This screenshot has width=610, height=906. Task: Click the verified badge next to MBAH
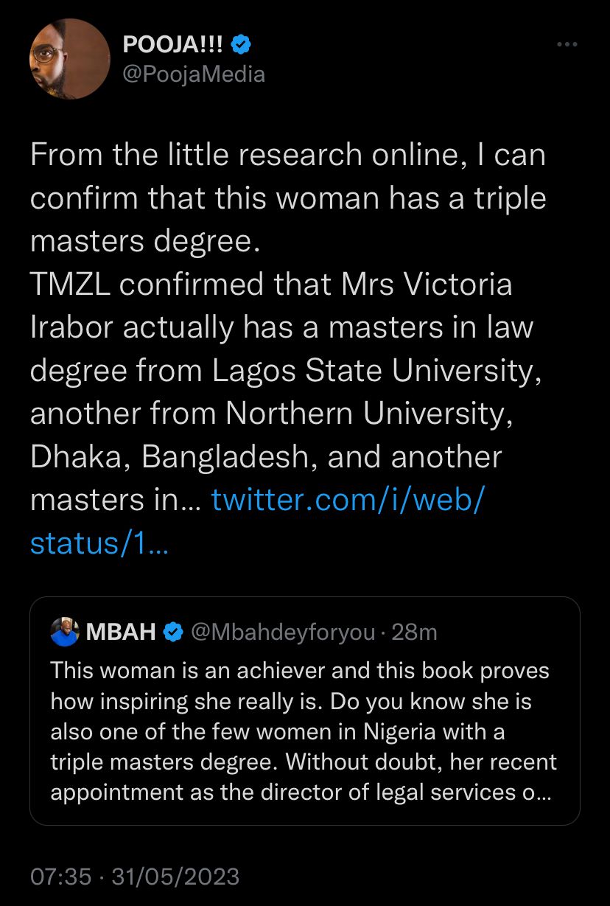(x=172, y=632)
